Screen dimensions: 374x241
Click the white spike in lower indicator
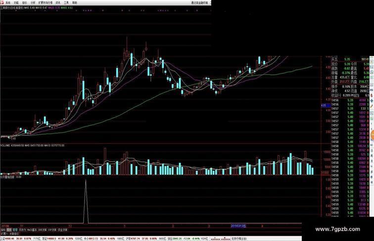pos(86,201)
